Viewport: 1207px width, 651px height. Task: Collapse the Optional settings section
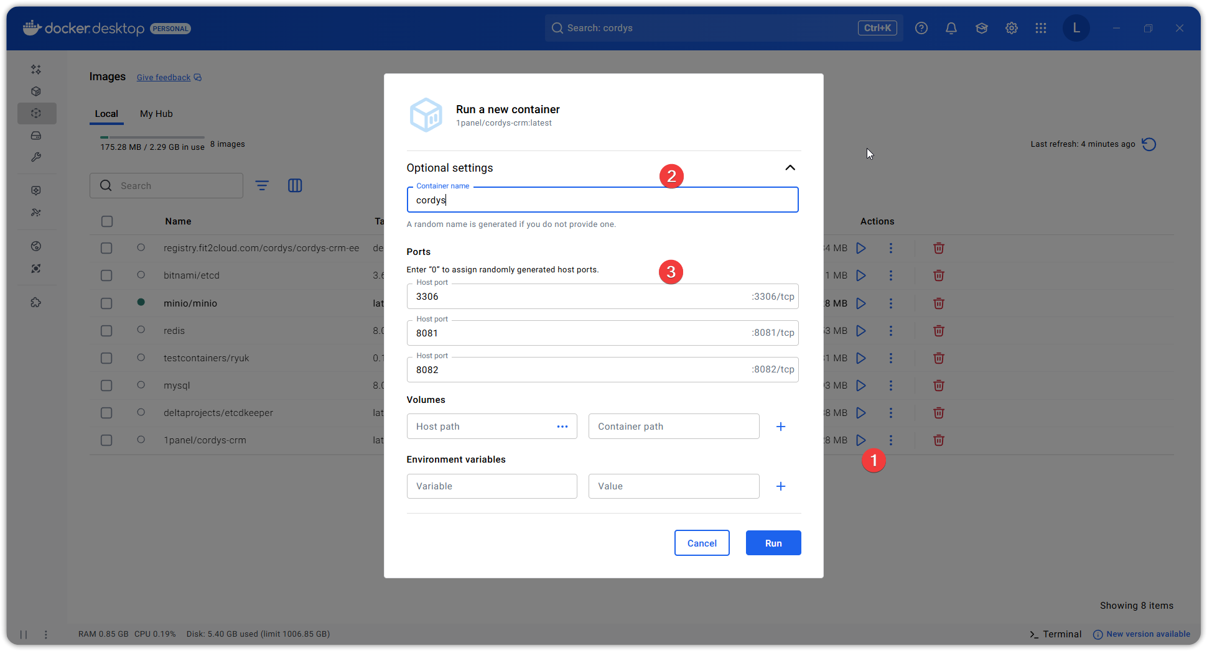click(x=790, y=168)
